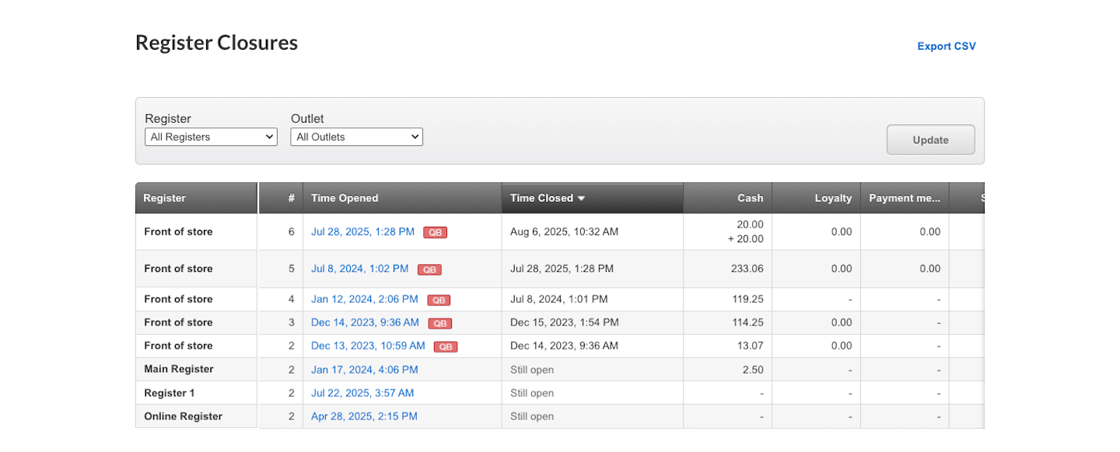This screenshot has height=452, width=1120.
Task: Open the Jul 22, 2025 register closure link
Action: [362, 393]
